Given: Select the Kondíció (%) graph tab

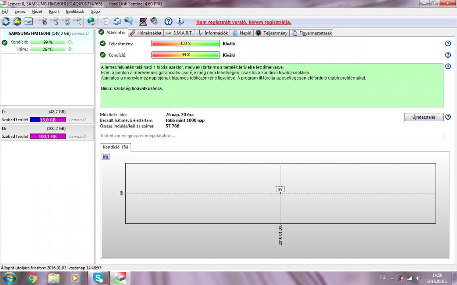Looking at the screenshot, I should 115,147.
